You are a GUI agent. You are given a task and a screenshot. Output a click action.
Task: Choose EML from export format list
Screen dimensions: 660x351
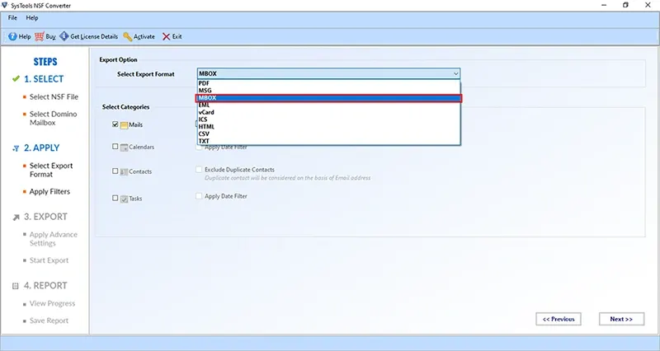(x=328, y=105)
